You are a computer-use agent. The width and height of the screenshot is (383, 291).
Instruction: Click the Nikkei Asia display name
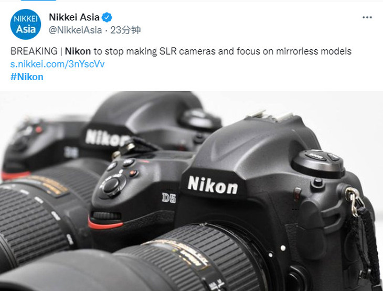pos(74,17)
